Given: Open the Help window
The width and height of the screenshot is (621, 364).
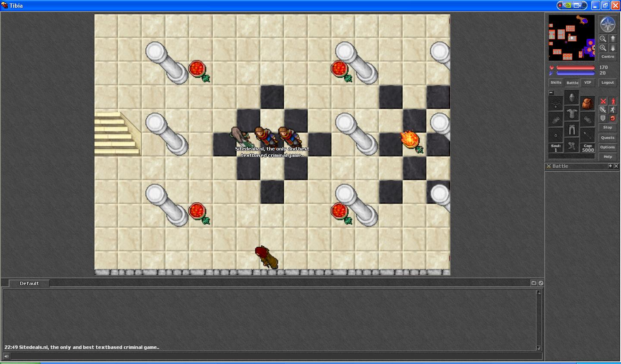Looking at the screenshot, I should click(x=608, y=157).
